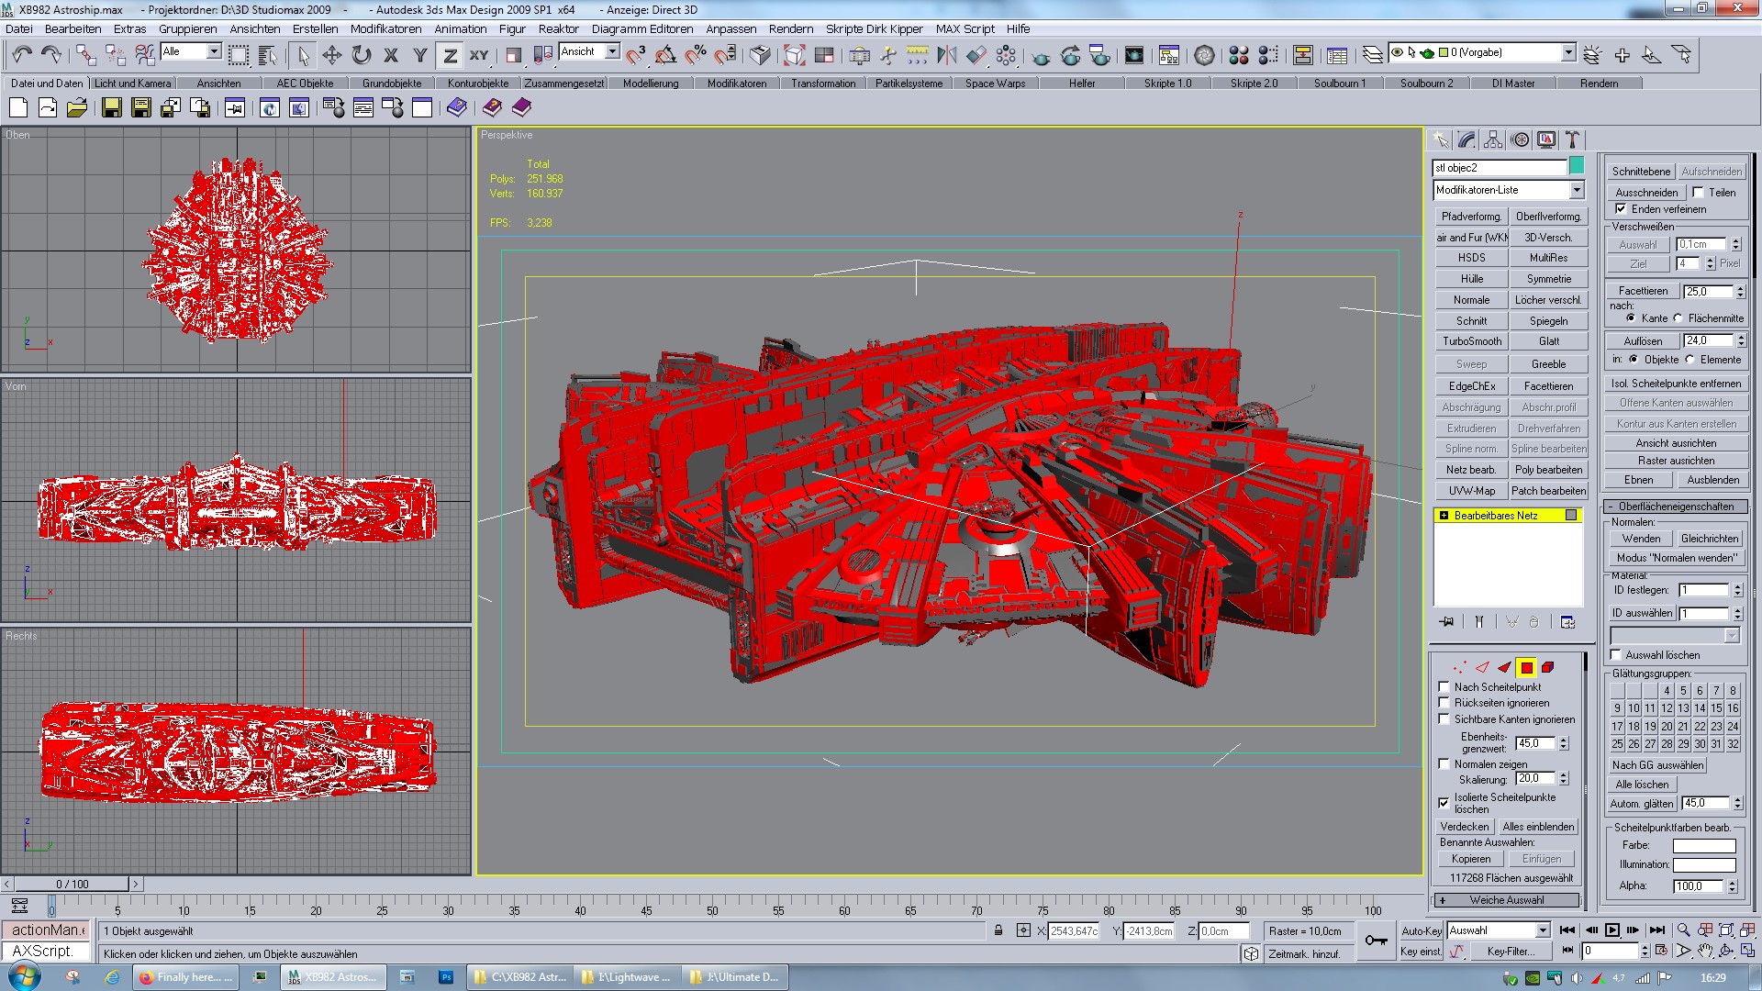Click the Zoom magnifier viewport tool
Image resolution: width=1762 pixels, height=991 pixels.
(x=1683, y=930)
